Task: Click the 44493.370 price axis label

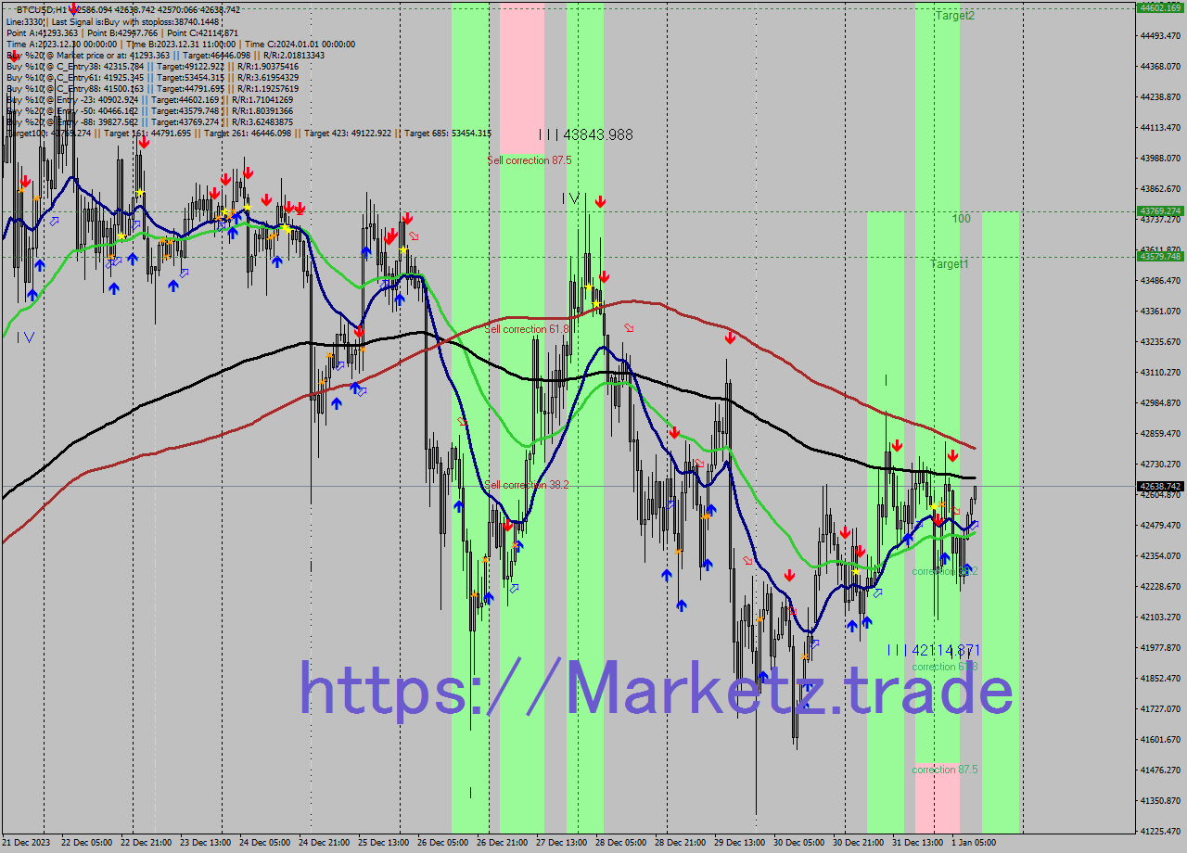Action: click(x=1162, y=36)
